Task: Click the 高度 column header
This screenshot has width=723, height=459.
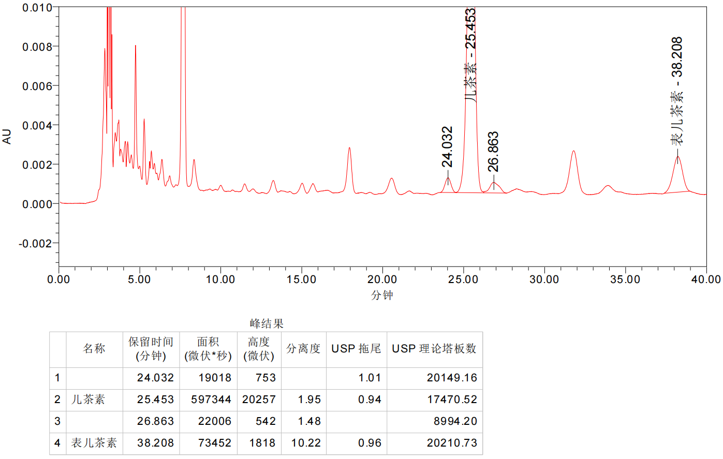Action: click(258, 349)
